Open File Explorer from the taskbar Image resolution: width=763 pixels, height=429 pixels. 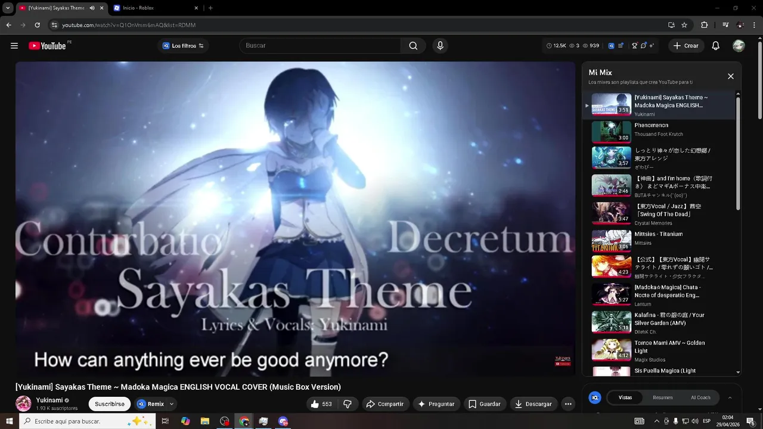(204, 421)
